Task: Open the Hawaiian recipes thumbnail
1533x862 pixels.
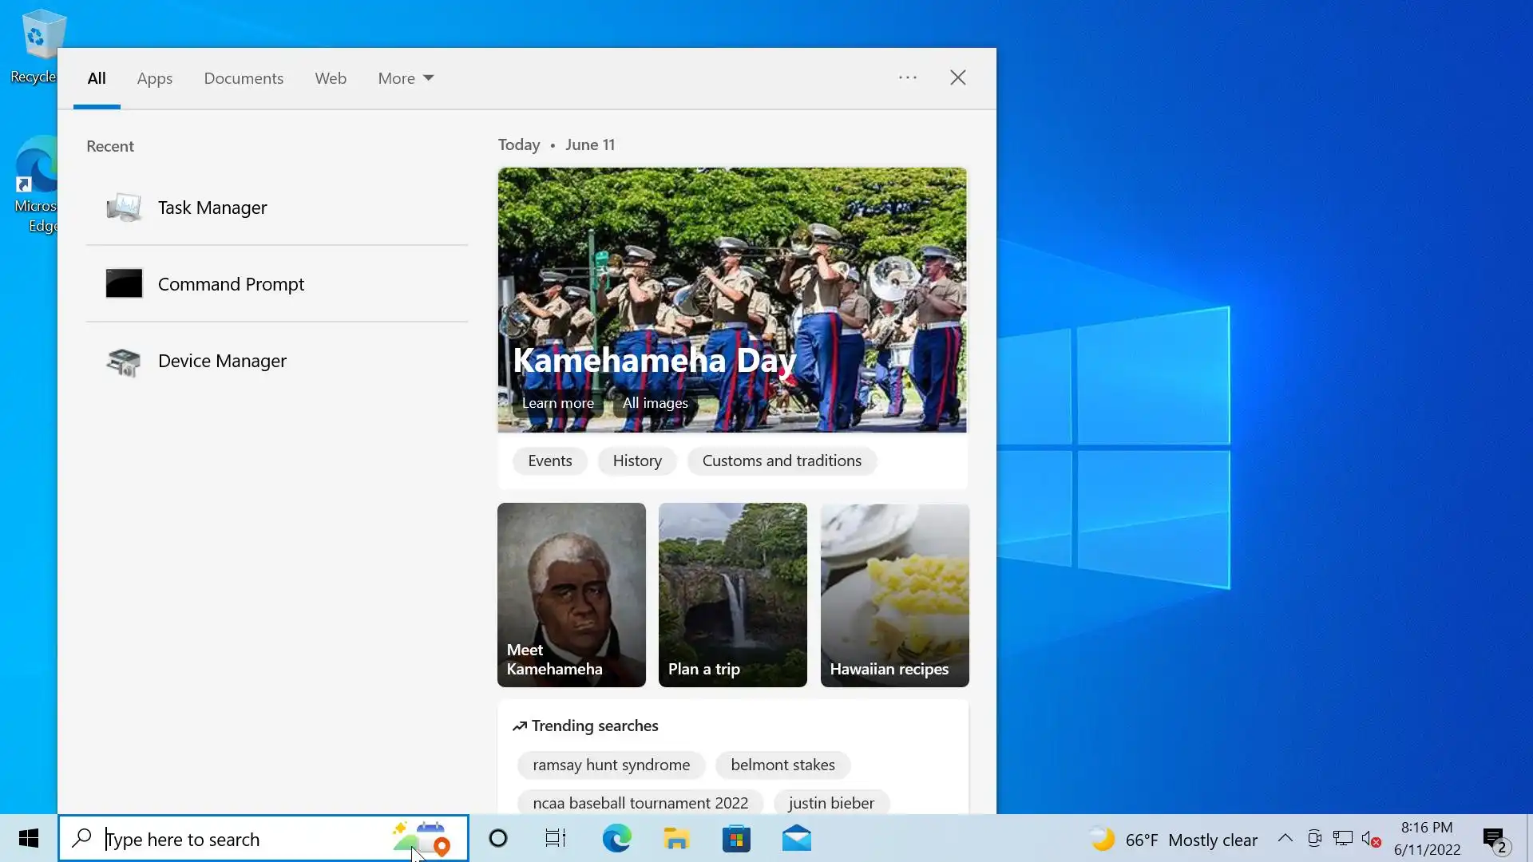Action: 894,595
